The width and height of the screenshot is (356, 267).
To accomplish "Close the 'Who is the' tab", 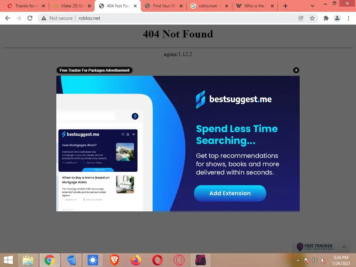I will point(272,6).
